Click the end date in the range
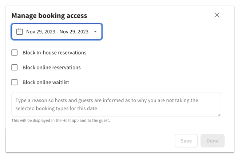Image resolution: width=238 pixels, height=157 pixels. 74,32
